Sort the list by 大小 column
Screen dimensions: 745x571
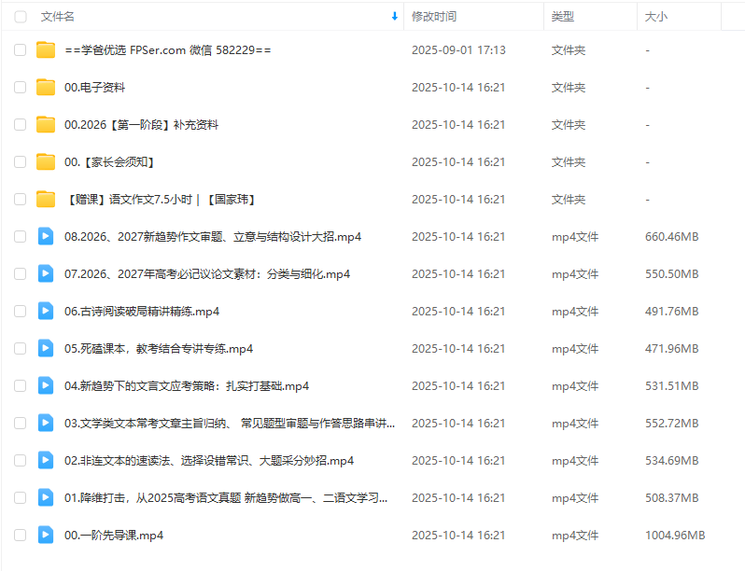pos(655,17)
